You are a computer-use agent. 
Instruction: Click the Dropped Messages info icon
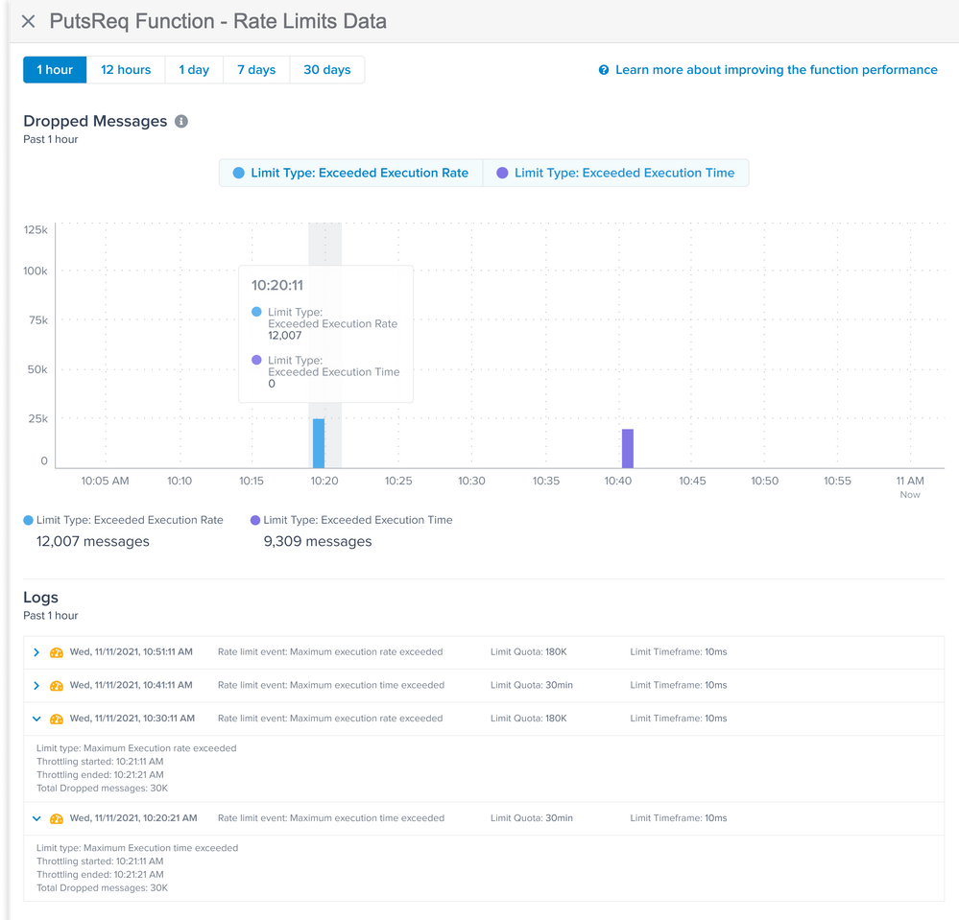coord(181,122)
